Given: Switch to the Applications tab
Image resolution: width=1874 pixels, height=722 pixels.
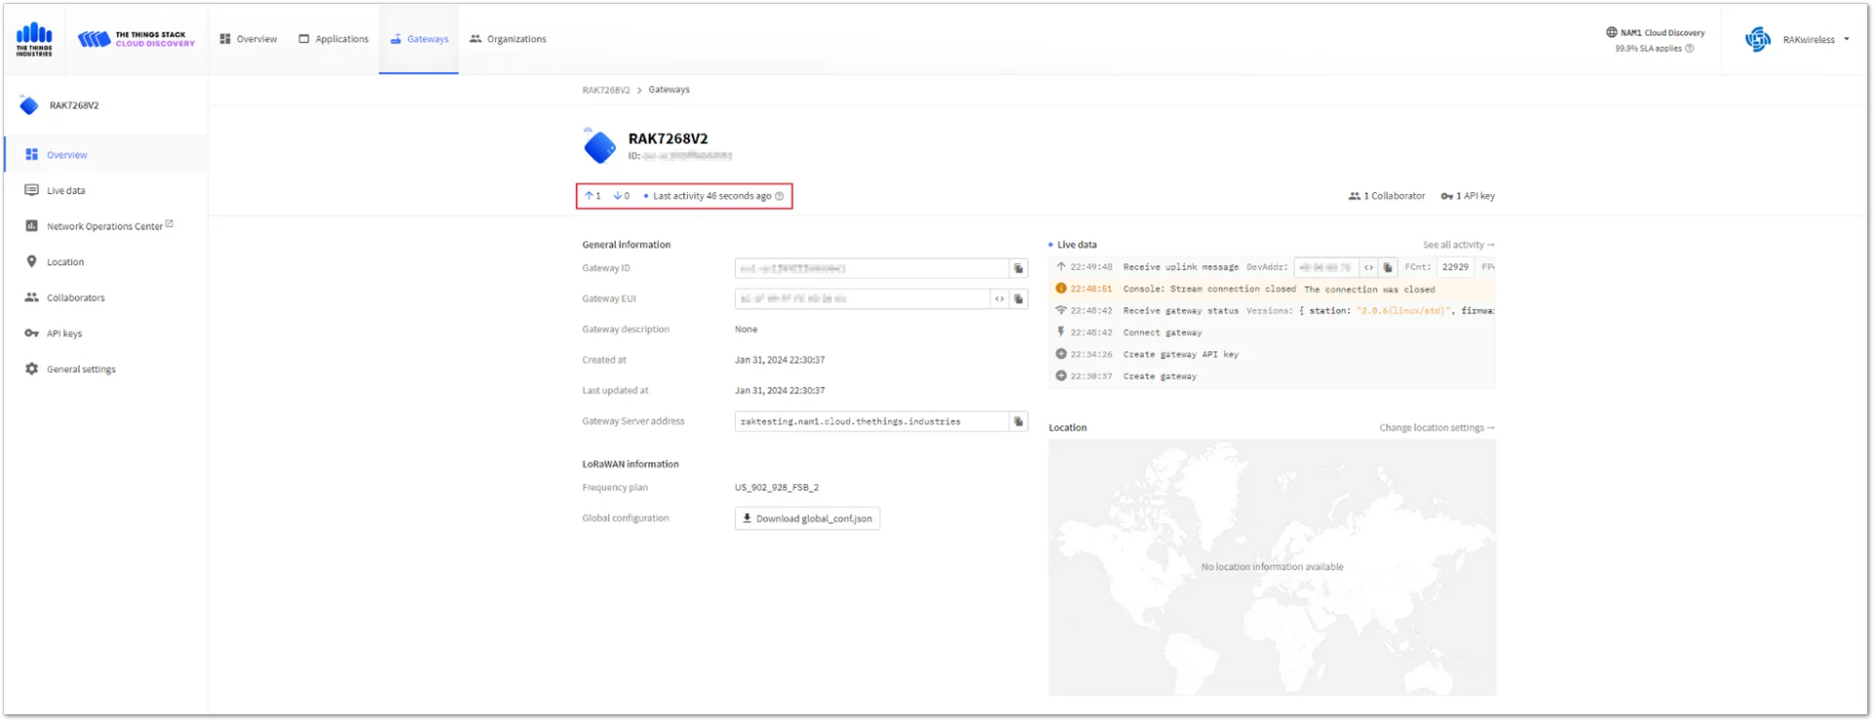Looking at the screenshot, I should click(x=334, y=39).
